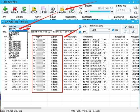Open 参数设置 gear icon

(53, 10)
